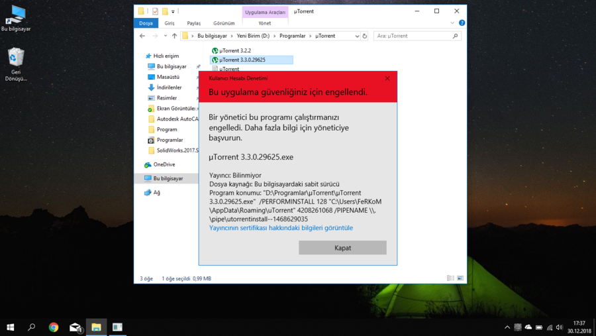
Task: Open Programlar in the sidebar
Action: [x=170, y=140]
